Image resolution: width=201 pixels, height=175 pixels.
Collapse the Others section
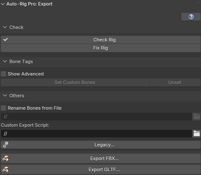point(5,96)
